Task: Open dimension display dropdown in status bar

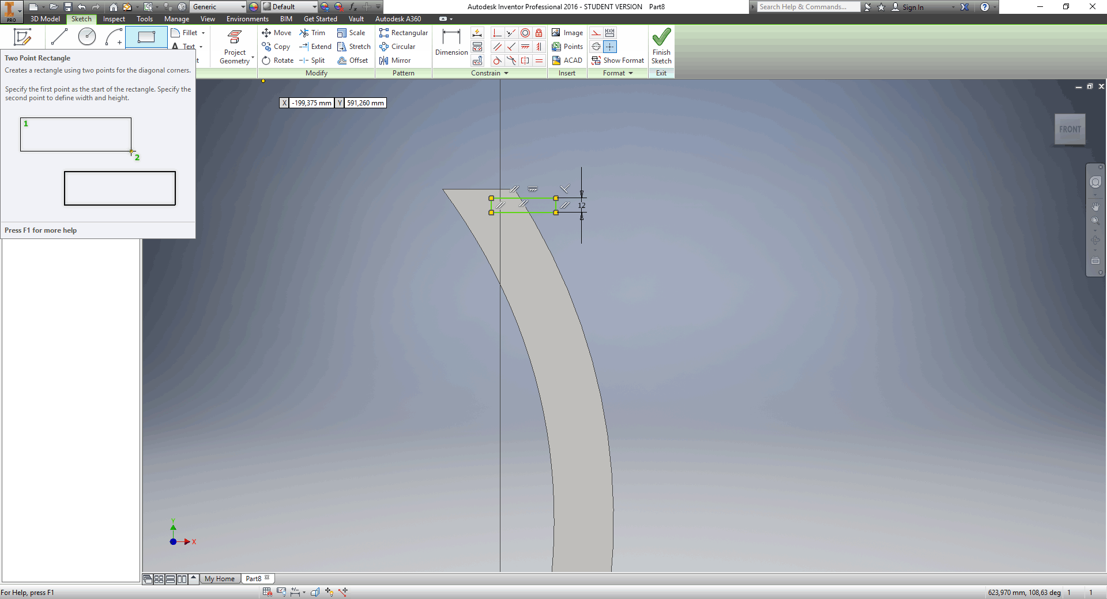Action: [x=304, y=592]
